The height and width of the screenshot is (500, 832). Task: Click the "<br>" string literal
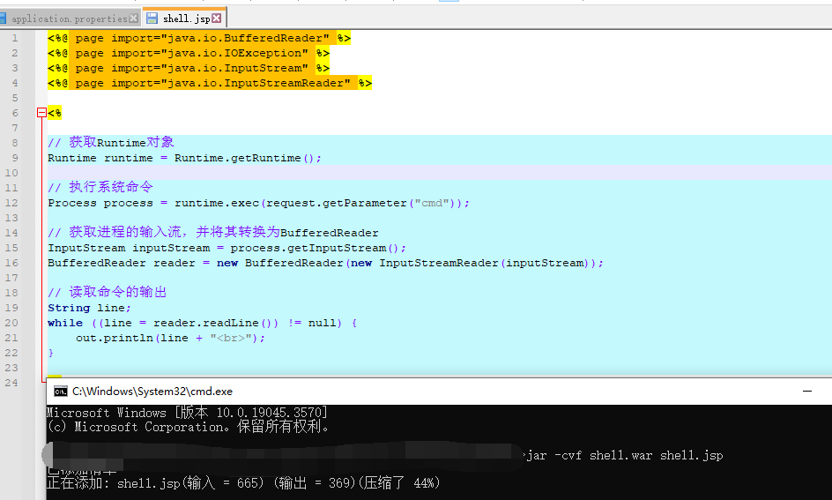pos(230,338)
